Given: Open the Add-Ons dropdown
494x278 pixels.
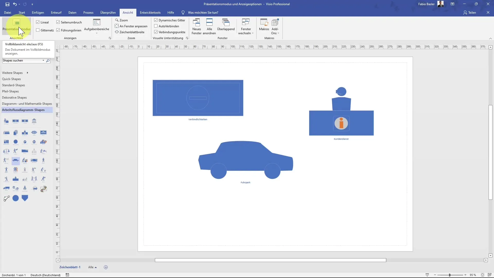Looking at the screenshot, I should click(275, 27).
